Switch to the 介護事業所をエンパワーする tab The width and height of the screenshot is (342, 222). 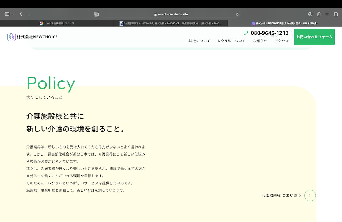(171, 24)
